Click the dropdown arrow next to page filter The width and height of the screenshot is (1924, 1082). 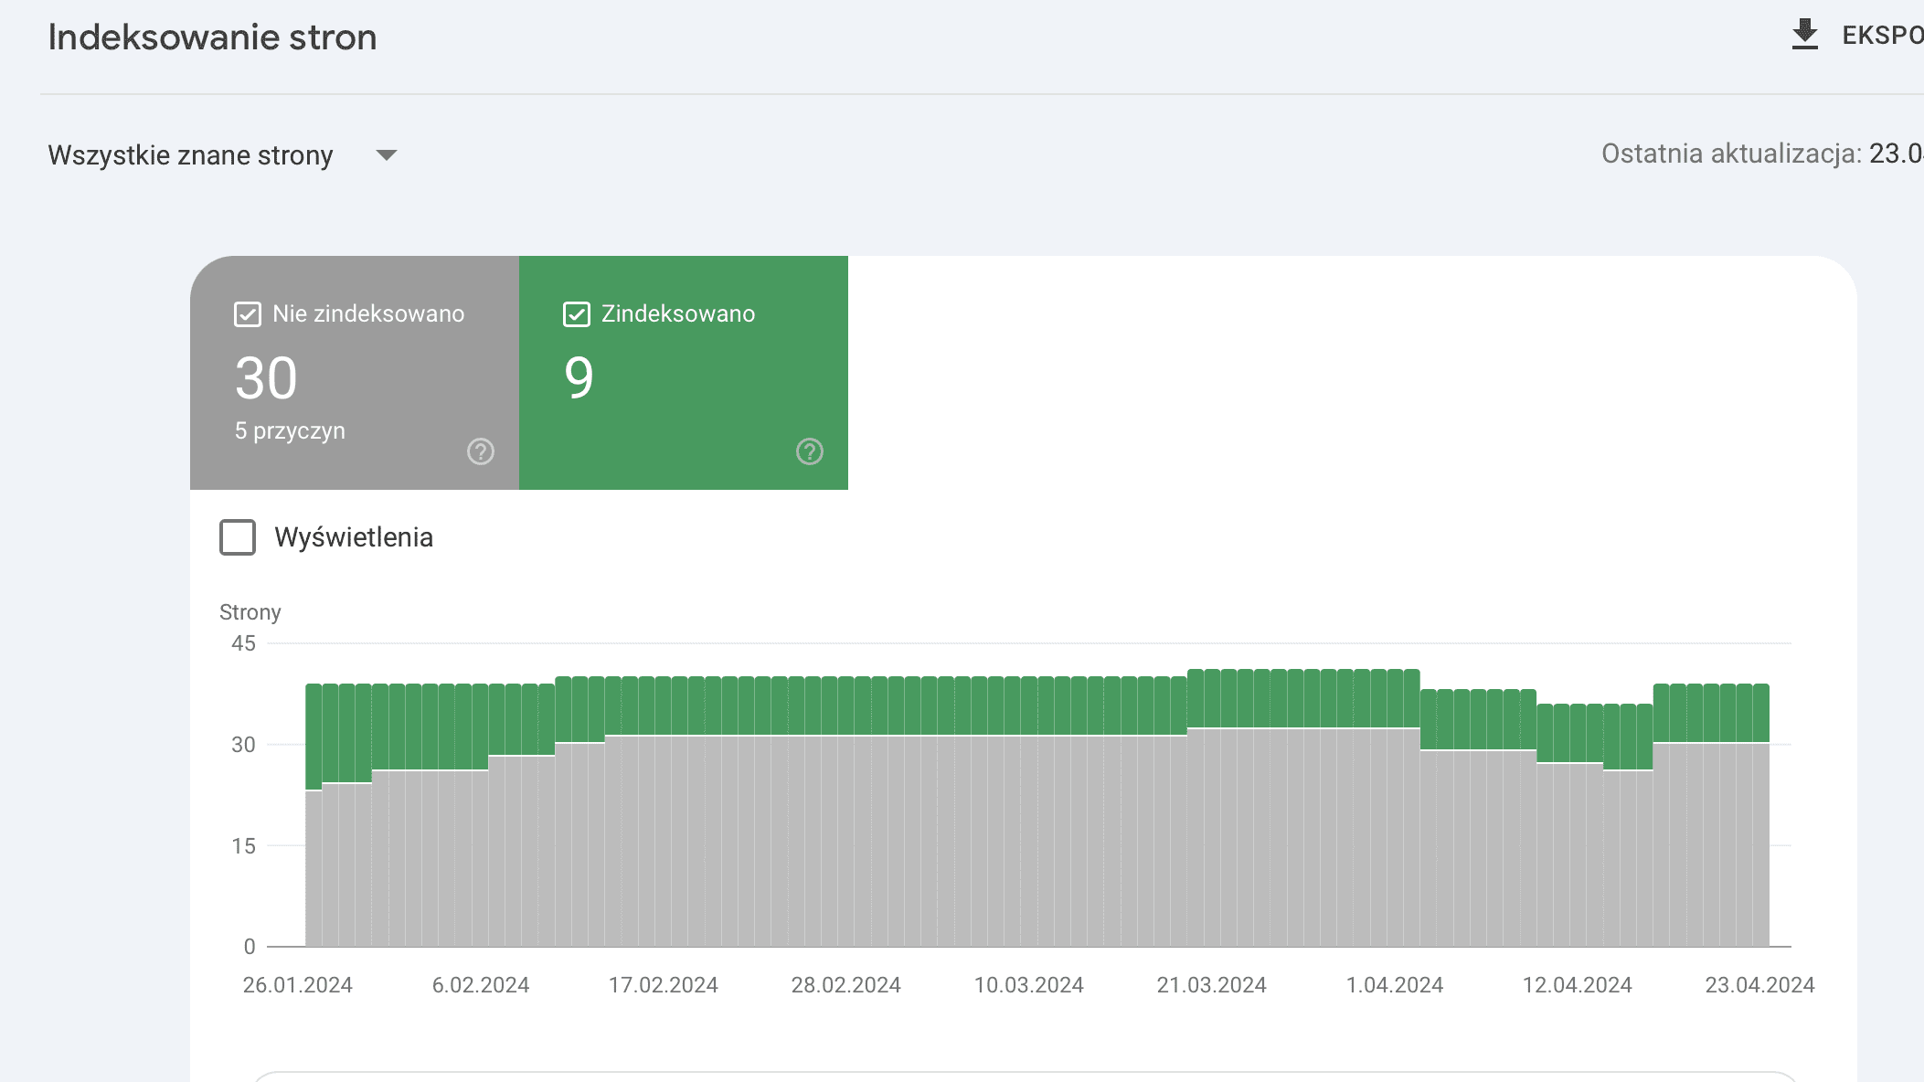coord(387,155)
